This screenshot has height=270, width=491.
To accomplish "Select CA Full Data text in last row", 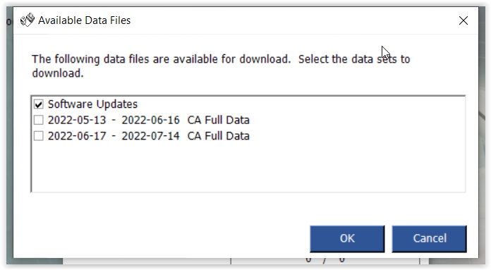I will click(218, 136).
